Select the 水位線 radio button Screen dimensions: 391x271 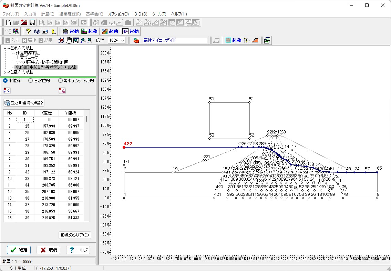5,81
